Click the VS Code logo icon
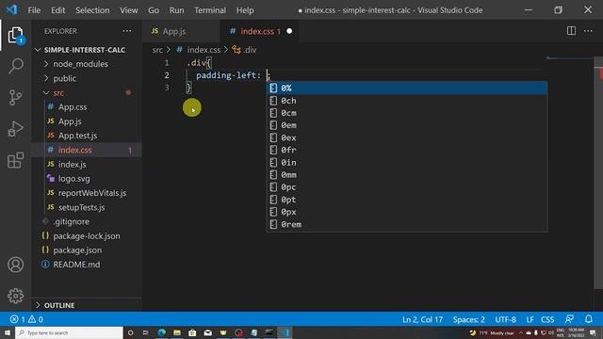The height and width of the screenshot is (339, 603). pyautogui.click(x=11, y=9)
